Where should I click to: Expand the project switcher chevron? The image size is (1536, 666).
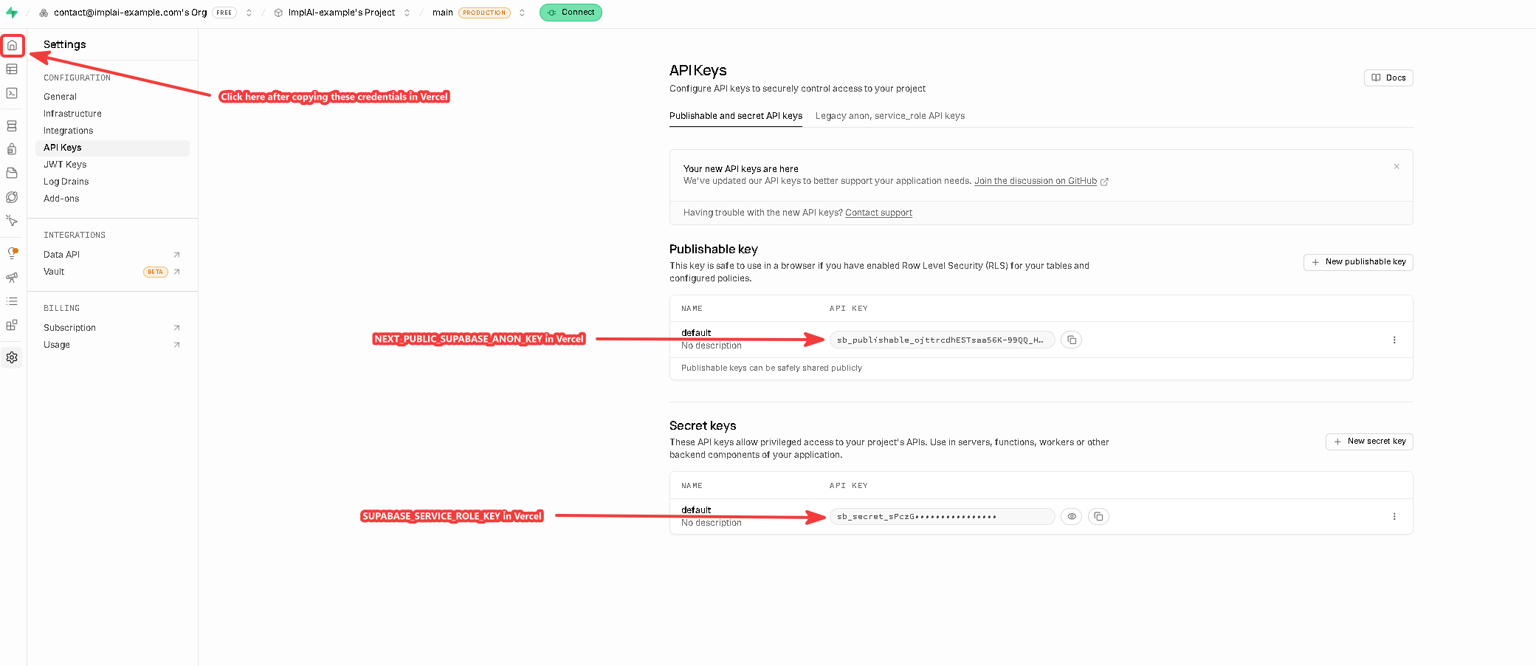point(407,13)
